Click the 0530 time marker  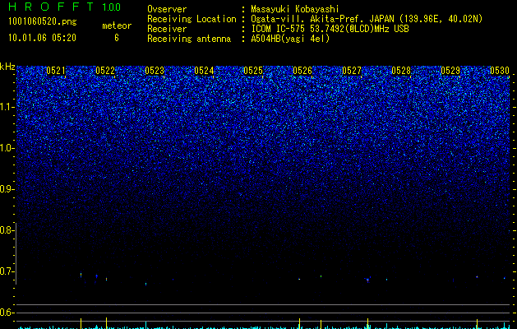click(x=500, y=71)
